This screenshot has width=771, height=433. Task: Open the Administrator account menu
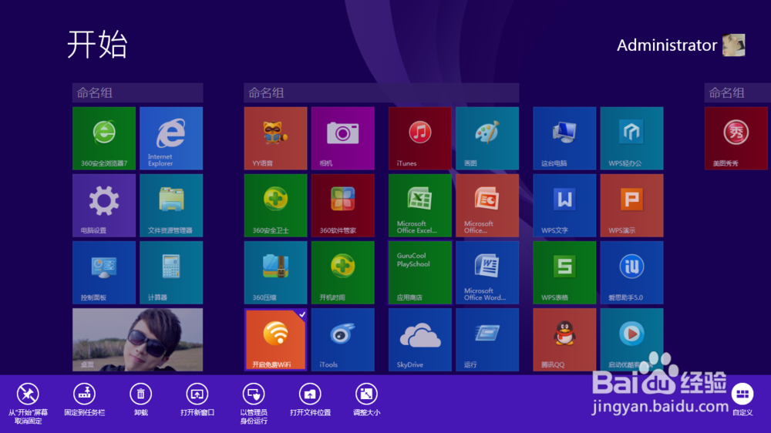681,45
